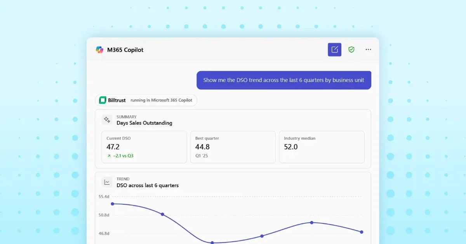This screenshot has height=244, width=466.
Task: Open the Industry median card
Action: click(x=322, y=147)
